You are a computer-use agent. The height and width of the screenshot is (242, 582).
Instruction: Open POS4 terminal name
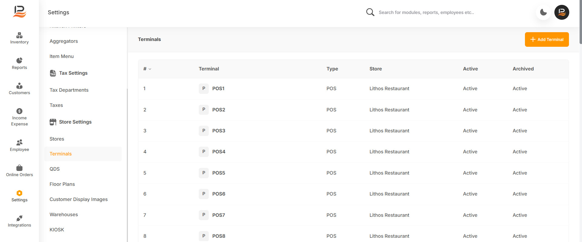pos(218,152)
